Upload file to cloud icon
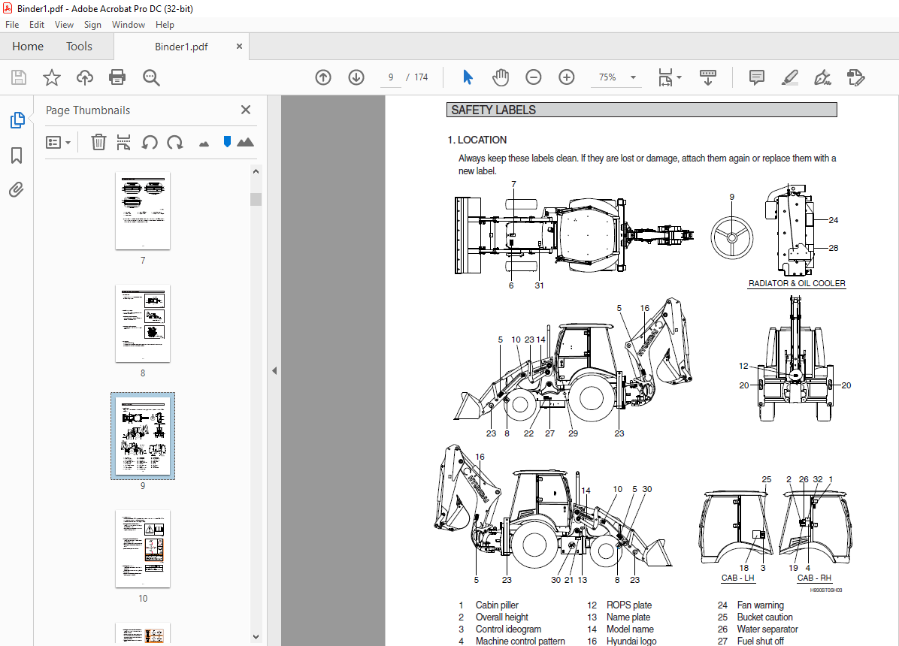This screenshot has height=646, width=899. click(x=85, y=77)
